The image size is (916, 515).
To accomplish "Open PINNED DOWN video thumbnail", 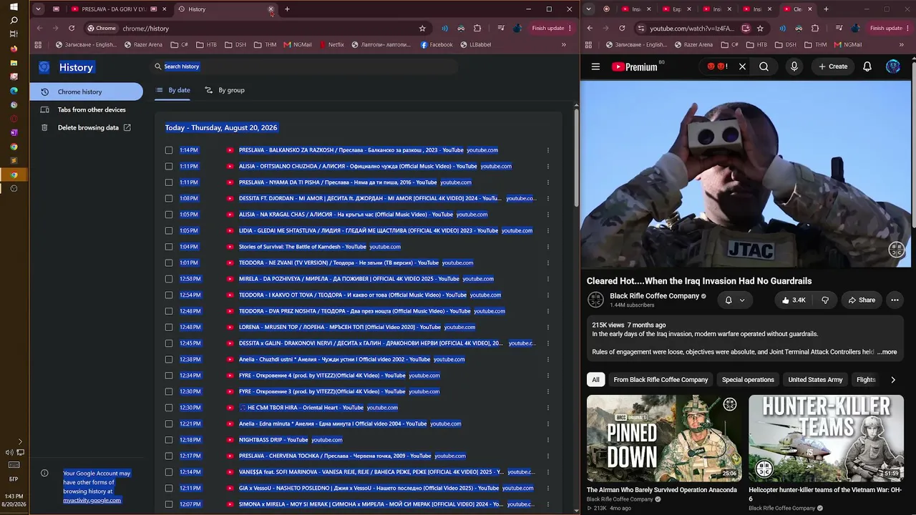I will (664, 438).
